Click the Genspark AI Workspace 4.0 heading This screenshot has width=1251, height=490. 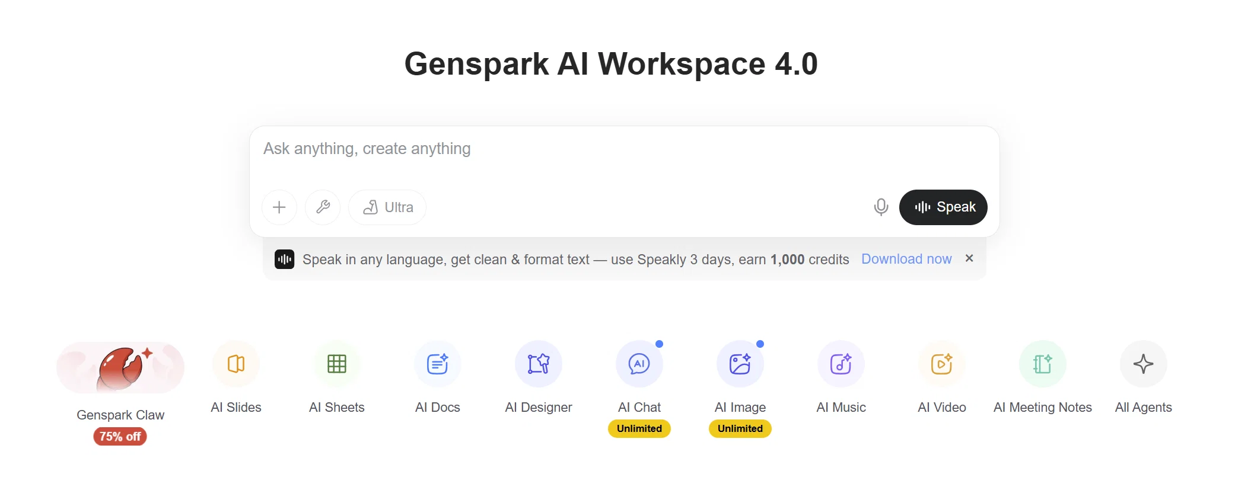point(611,64)
